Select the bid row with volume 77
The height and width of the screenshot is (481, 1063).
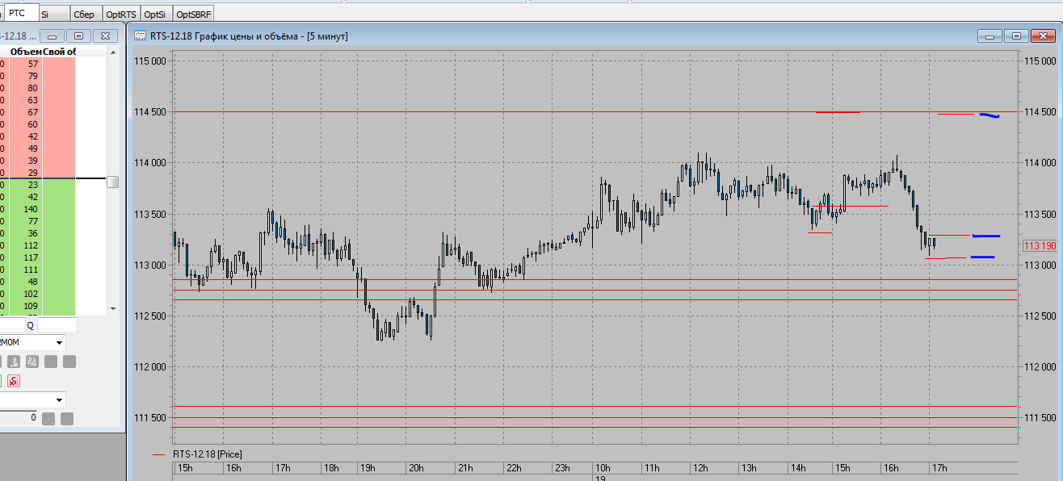37,221
